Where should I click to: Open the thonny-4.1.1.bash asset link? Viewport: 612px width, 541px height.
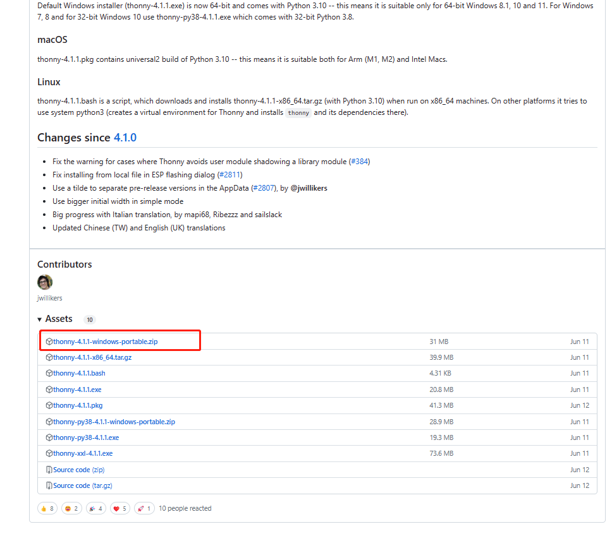[x=79, y=374]
